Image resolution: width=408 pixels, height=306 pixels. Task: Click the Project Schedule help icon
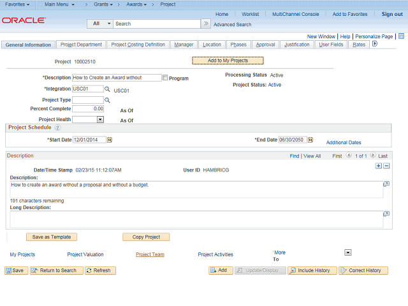(x=57, y=127)
